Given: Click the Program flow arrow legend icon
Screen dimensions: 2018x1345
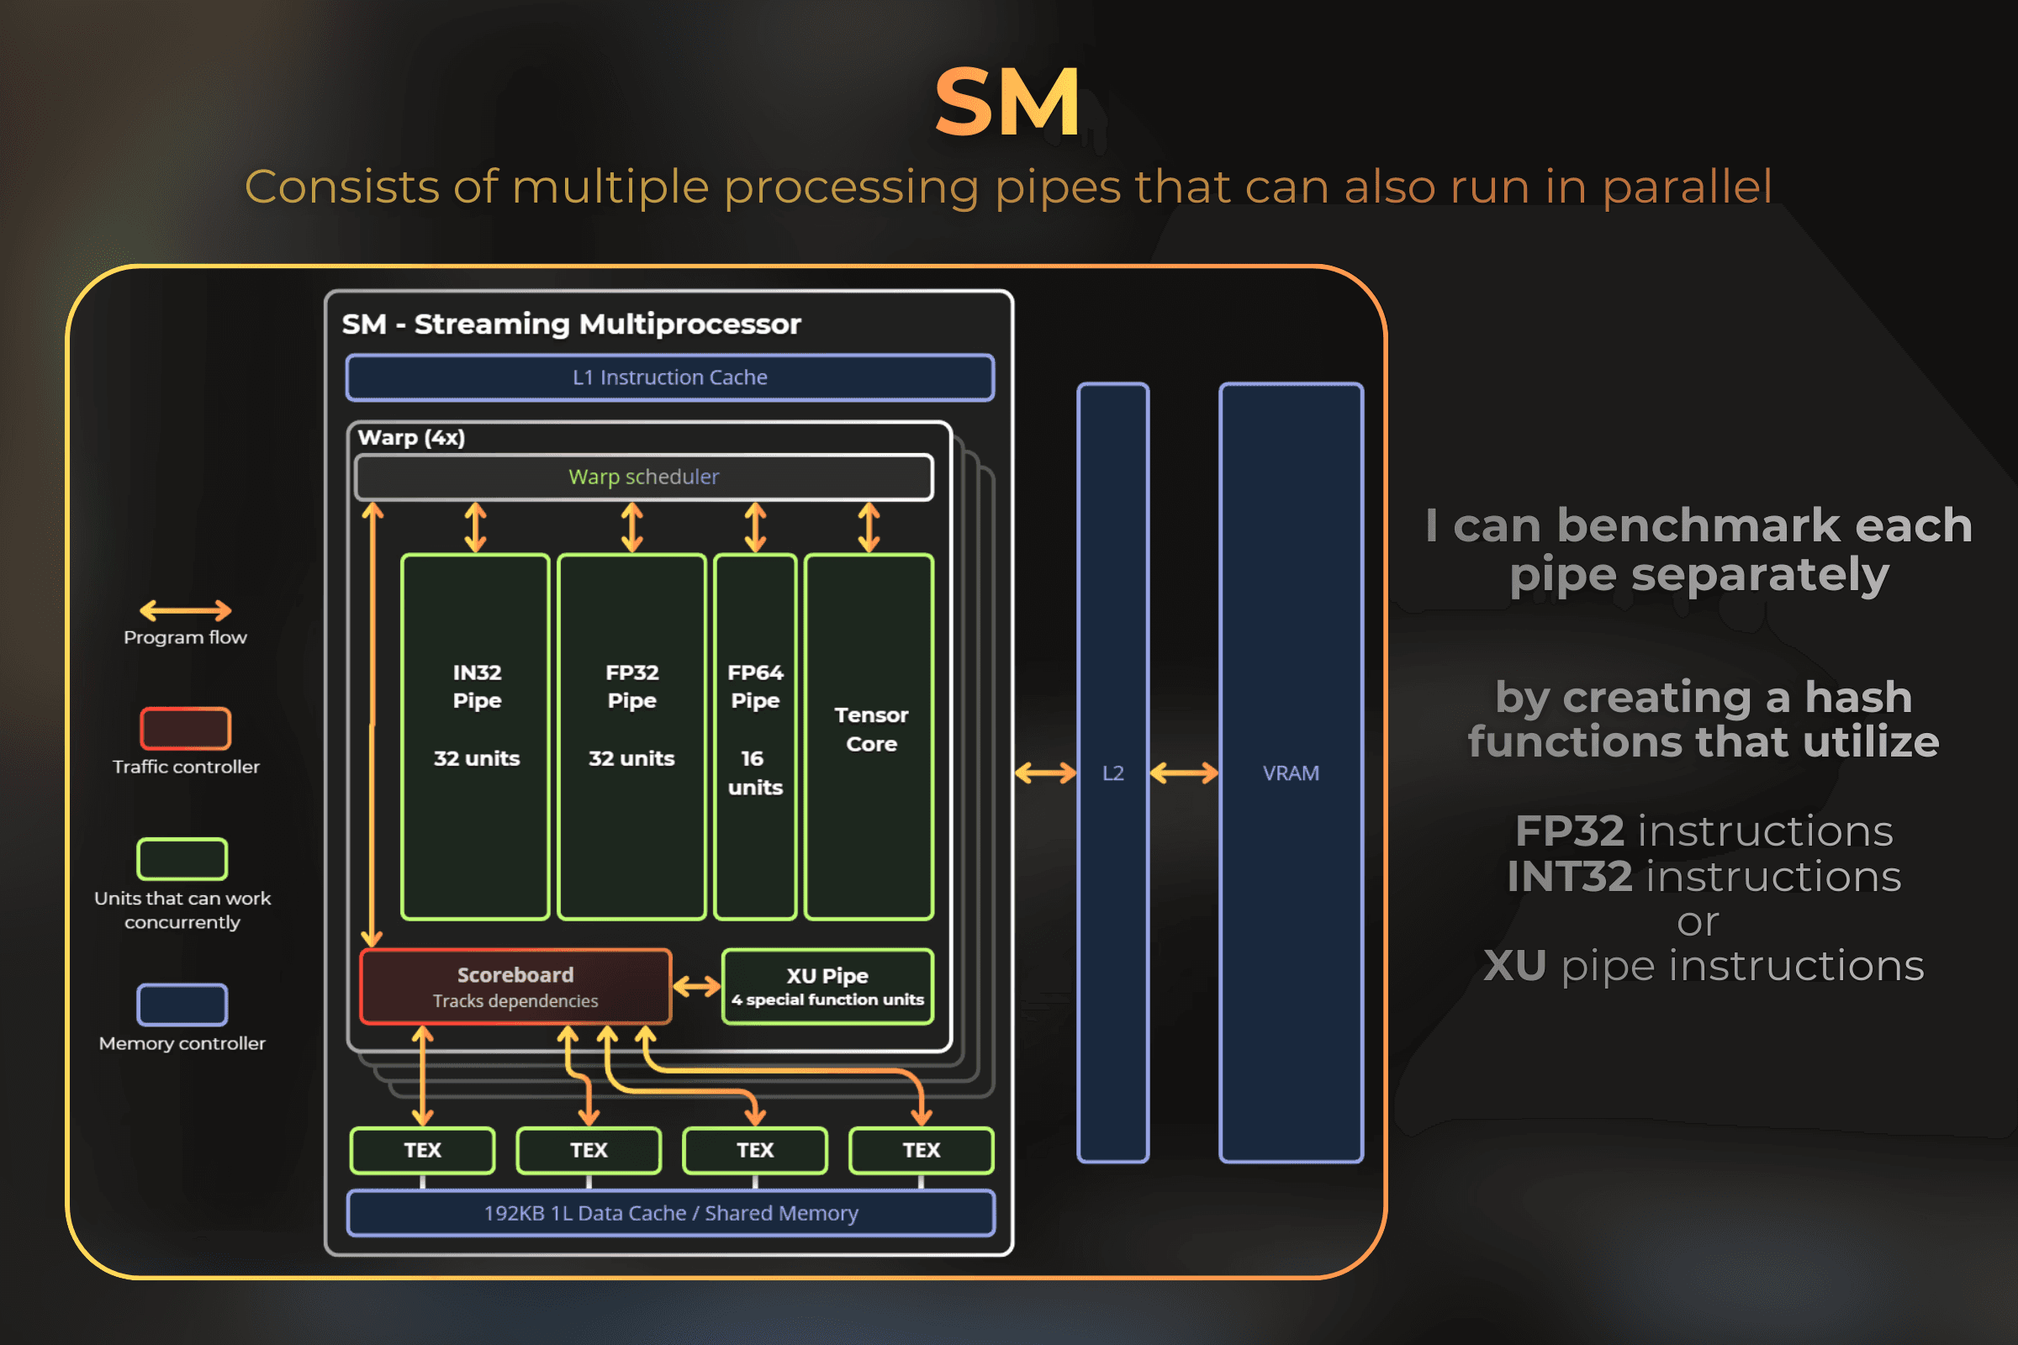Looking at the screenshot, I should [x=185, y=611].
